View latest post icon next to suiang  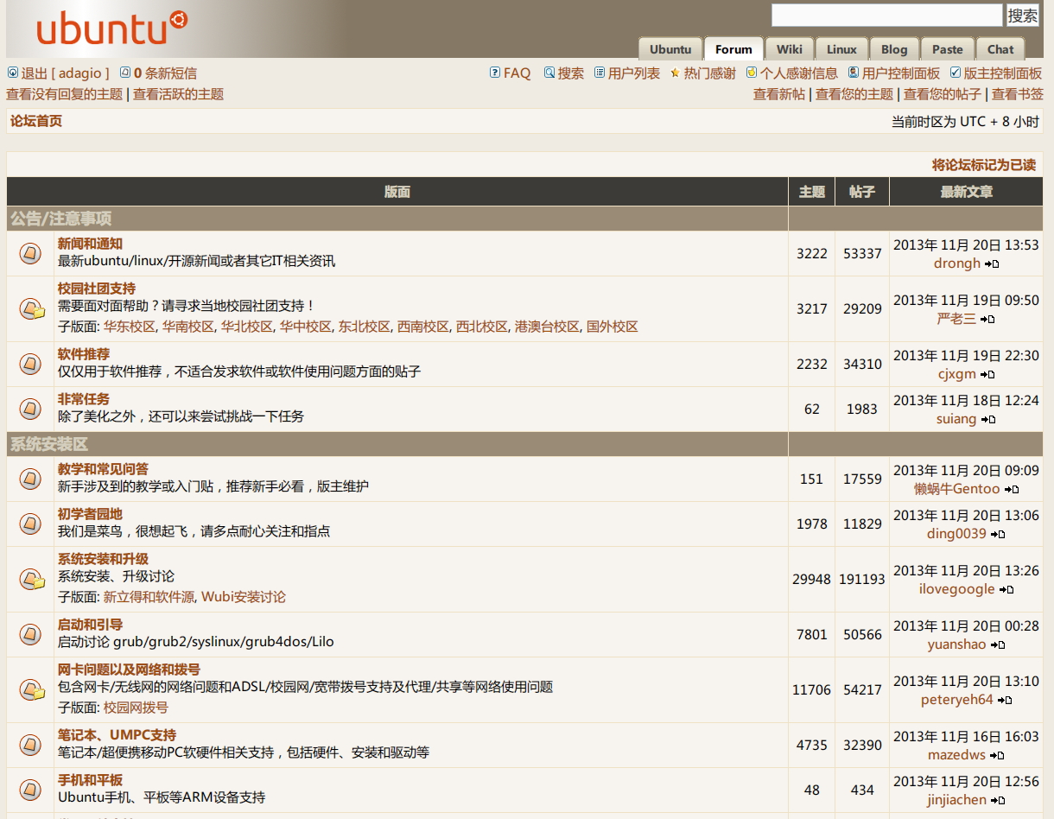tap(989, 420)
